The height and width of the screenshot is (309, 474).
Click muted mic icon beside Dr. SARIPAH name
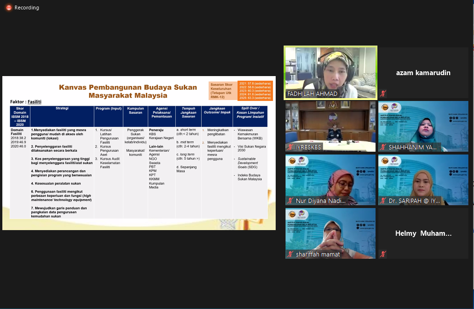[384, 201]
